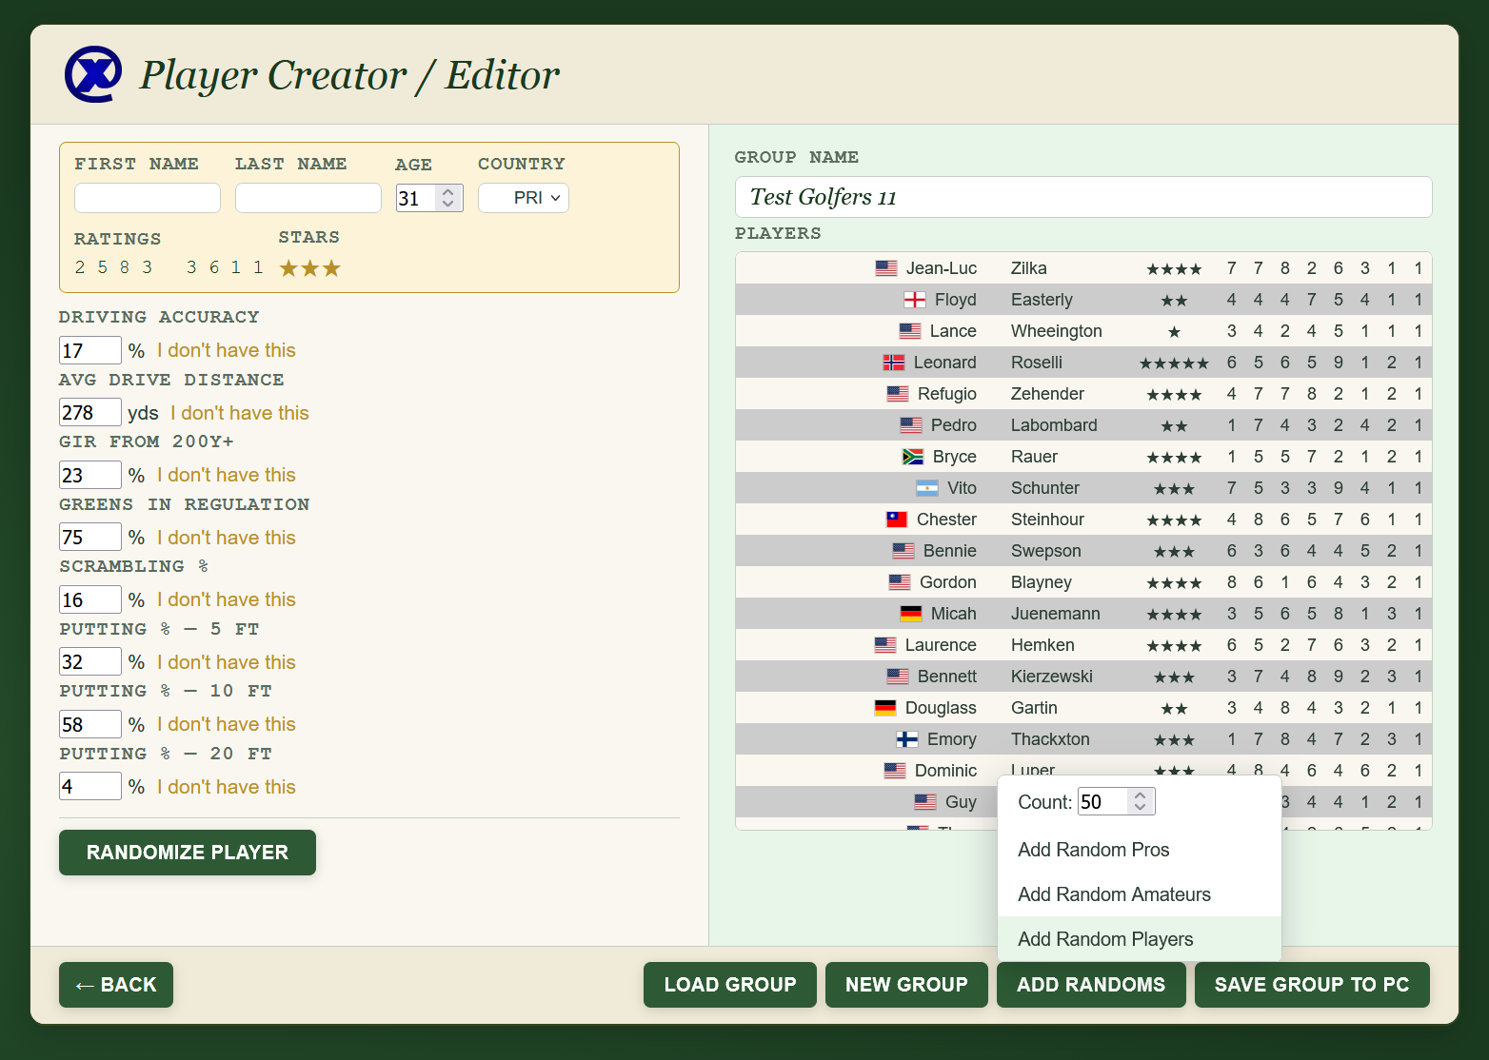
Task: Click Refugio Zehender's US flag icon
Action: pyautogui.click(x=898, y=394)
